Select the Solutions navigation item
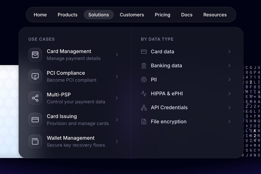 pyautogui.click(x=99, y=14)
